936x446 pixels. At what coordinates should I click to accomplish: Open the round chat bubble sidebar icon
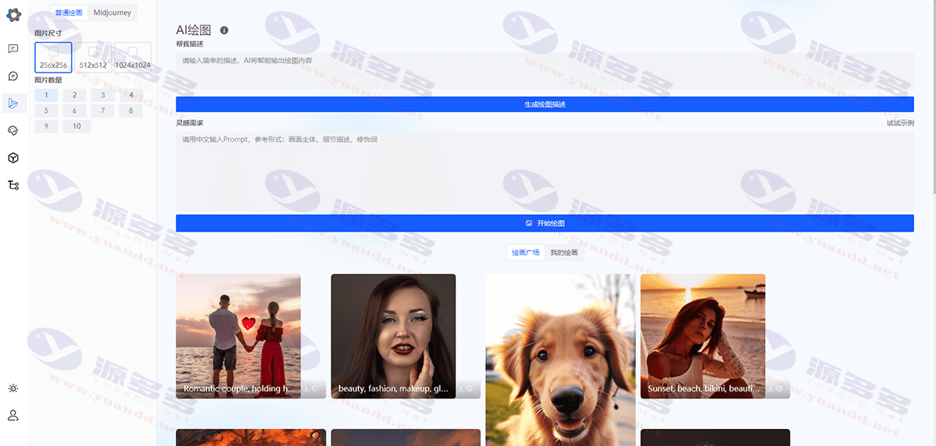[13, 76]
